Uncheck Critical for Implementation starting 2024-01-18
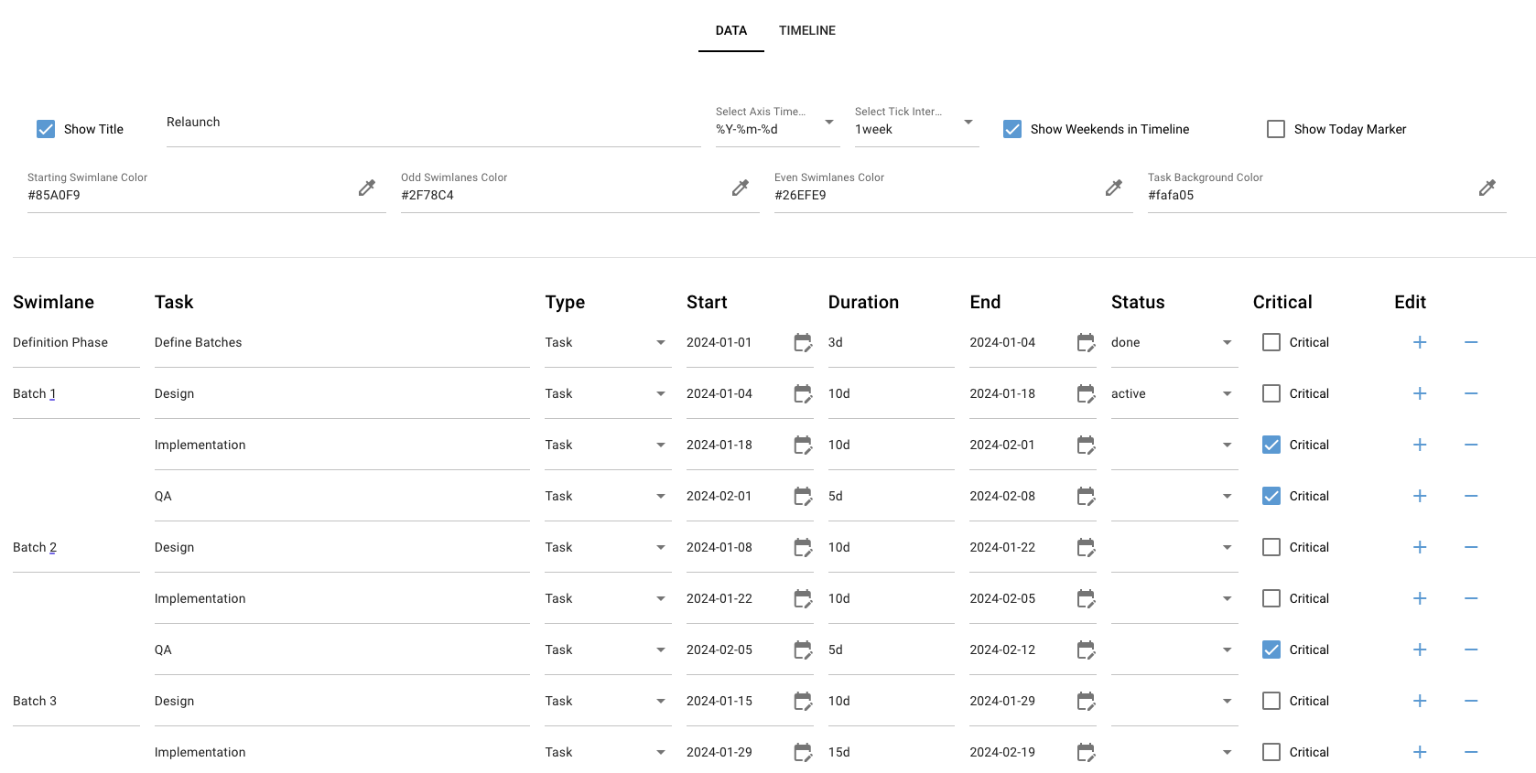 click(x=1271, y=445)
